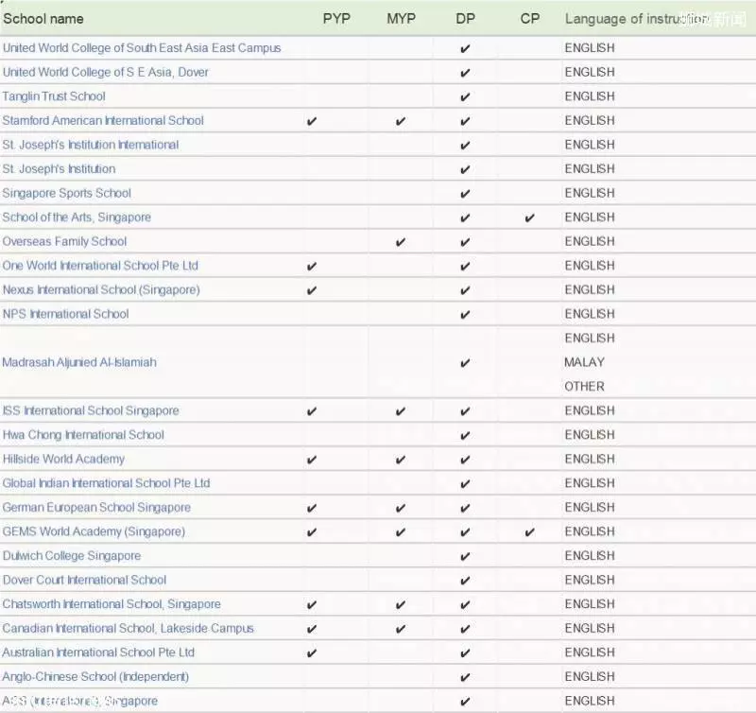Click DP checkmark for Tanglin Trust School
Viewport: 756px width, 713px height.
tap(465, 97)
